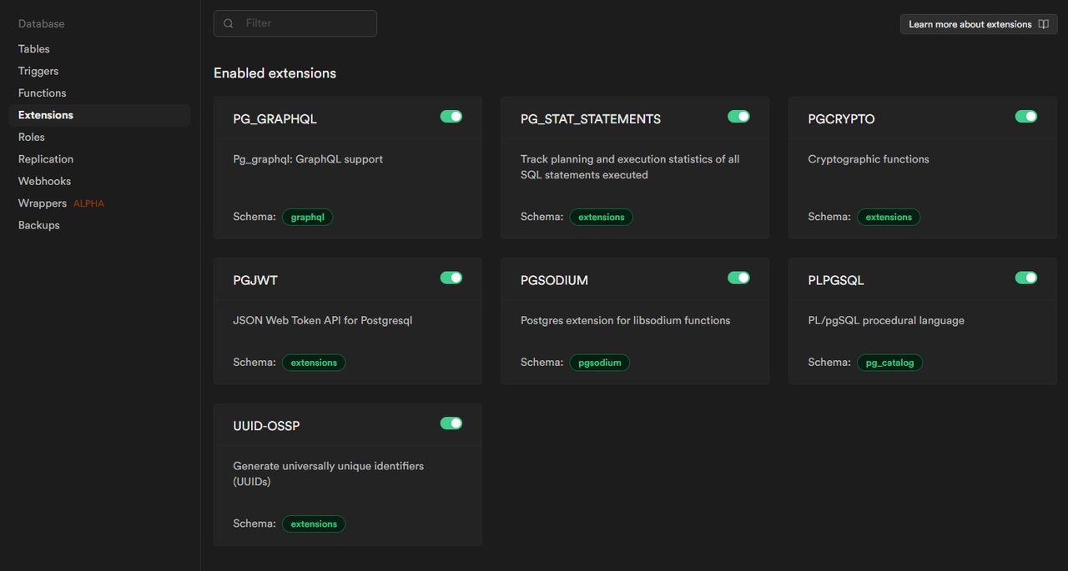Image resolution: width=1068 pixels, height=571 pixels.
Task: Go to the Replication settings
Action: [46, 158]
